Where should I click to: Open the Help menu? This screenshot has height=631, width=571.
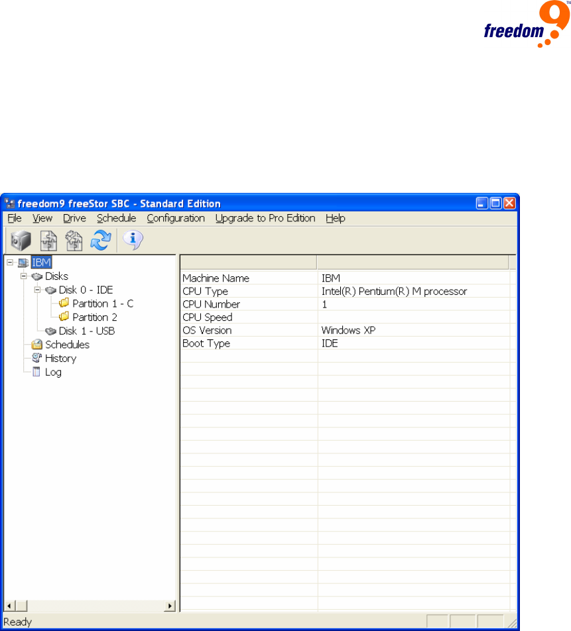click(336, 218)
